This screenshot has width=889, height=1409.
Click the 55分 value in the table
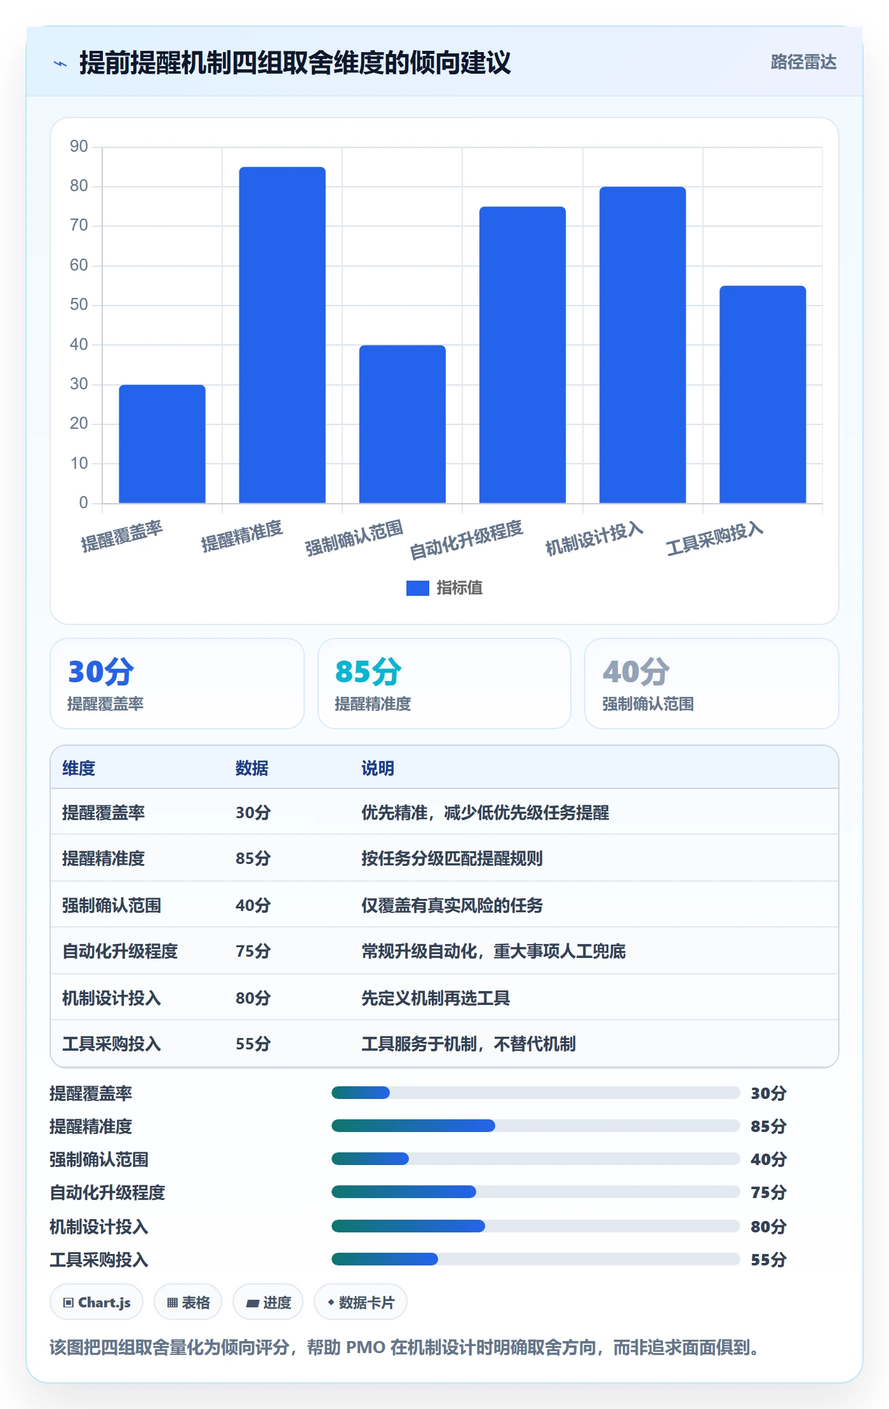(253, 1044)
